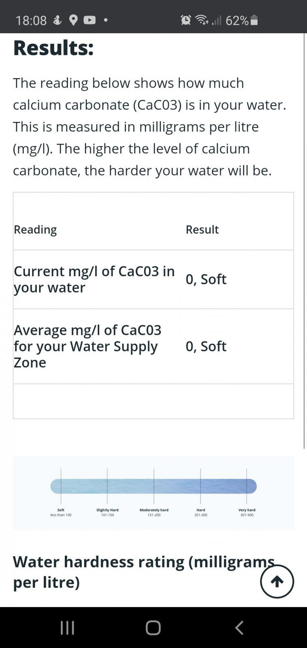Screen dimensions: 307x648
Task: Tap the 18:08 clock in status bar
Action: pos(31,20)
